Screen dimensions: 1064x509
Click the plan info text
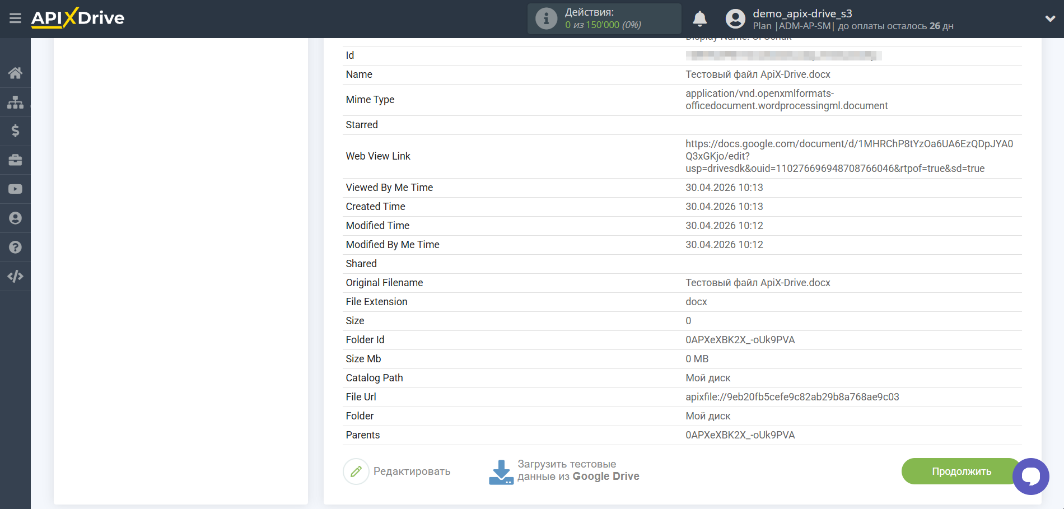[853, 26]
